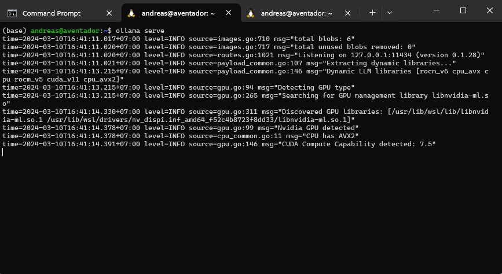
Task: Minimize the terminal window
Action: coord(437,10)
